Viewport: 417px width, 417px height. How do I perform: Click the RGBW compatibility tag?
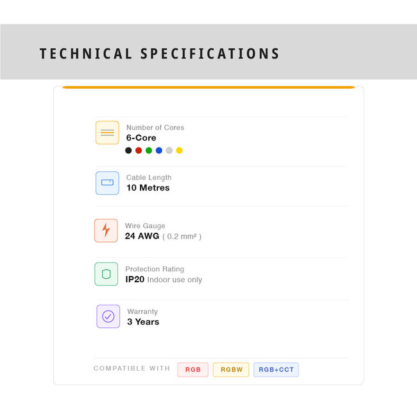pos(231,370)
